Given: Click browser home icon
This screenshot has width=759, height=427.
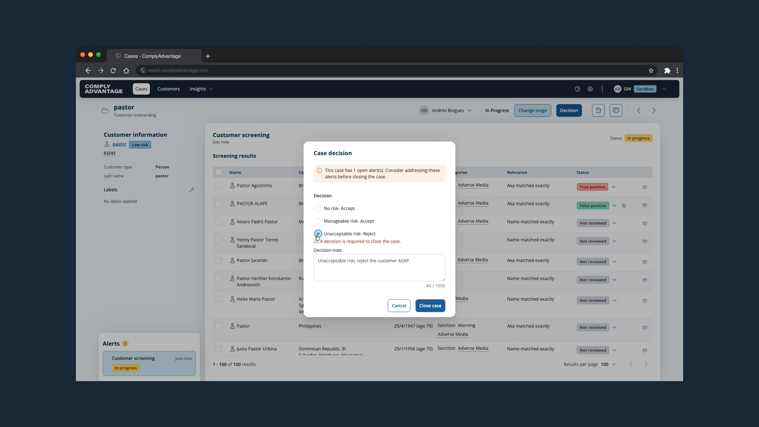Looking at the screenshot, I should pos(126,70).
